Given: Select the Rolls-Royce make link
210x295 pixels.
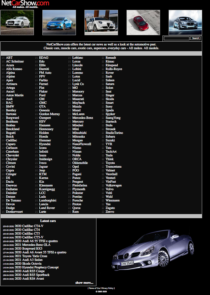Looking at the screenshot, I should (114, 69).
